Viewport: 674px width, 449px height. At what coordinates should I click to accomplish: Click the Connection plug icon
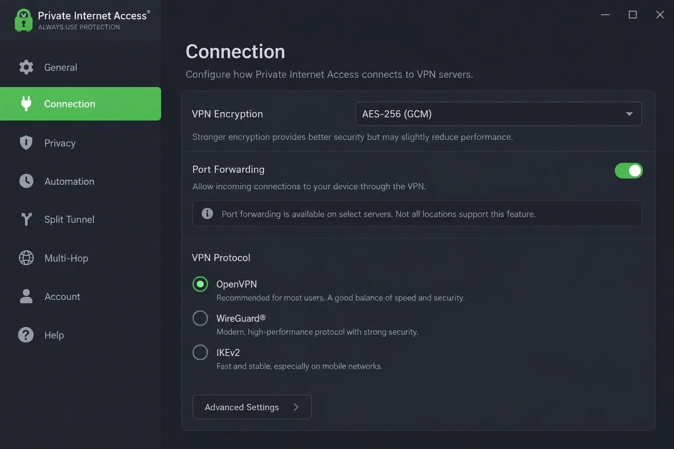point(26,103)
